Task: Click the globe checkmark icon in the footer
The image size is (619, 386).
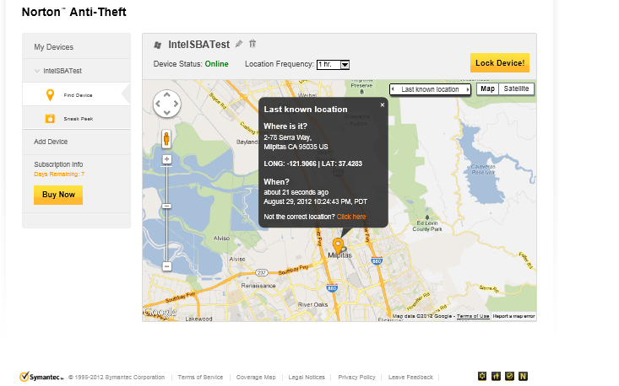Action: (510, 376)
